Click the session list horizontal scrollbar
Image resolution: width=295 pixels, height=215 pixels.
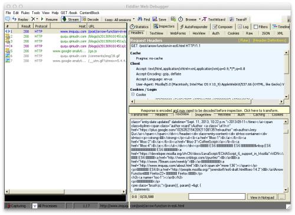click(x=65, y=191)
